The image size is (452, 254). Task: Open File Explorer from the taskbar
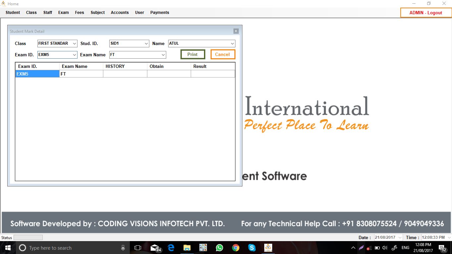point(187,248)
